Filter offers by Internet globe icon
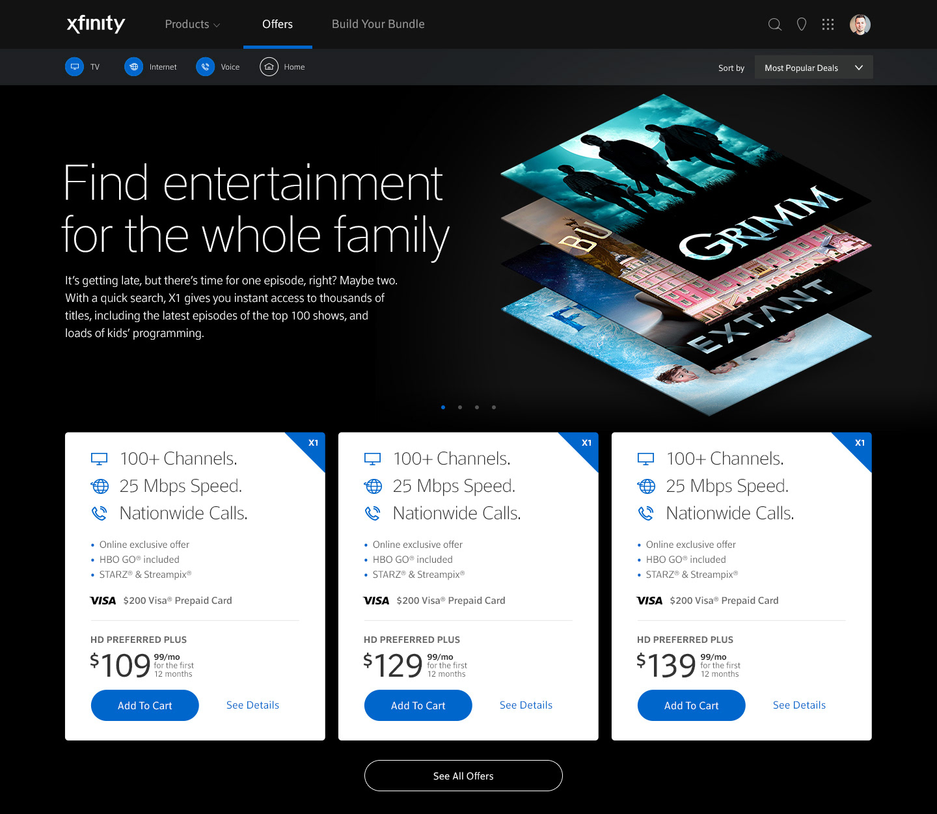The image size is (937, 814). [x=134, y=66]
